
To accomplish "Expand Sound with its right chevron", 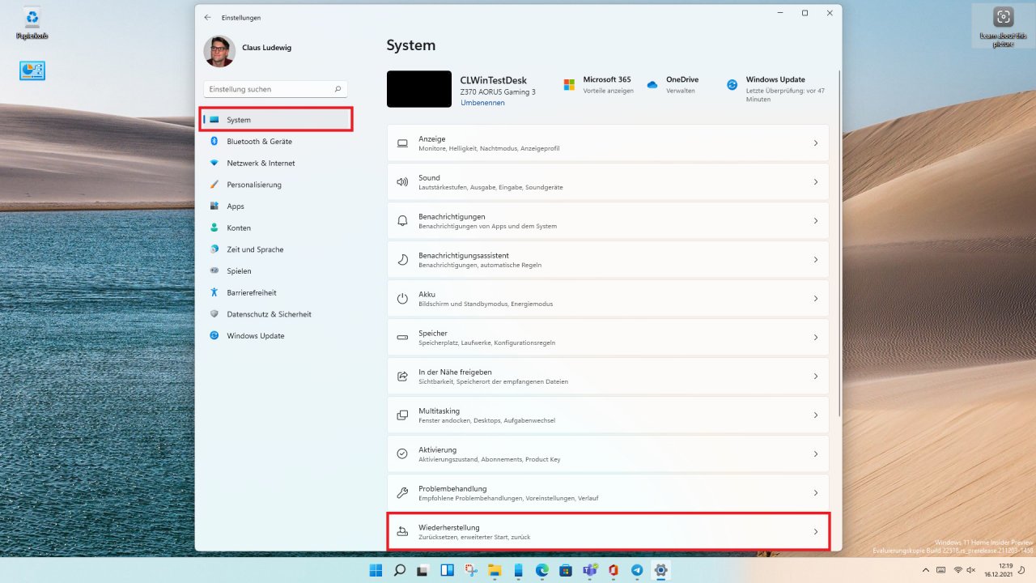I will (x=815, y=182).
